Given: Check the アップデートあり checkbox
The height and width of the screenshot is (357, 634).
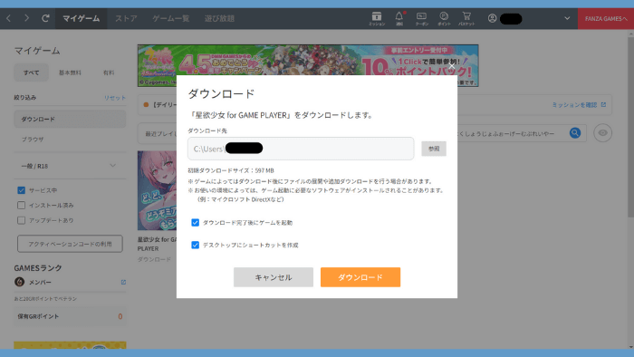Looking at the screenshot, I should tap(22, 220).
